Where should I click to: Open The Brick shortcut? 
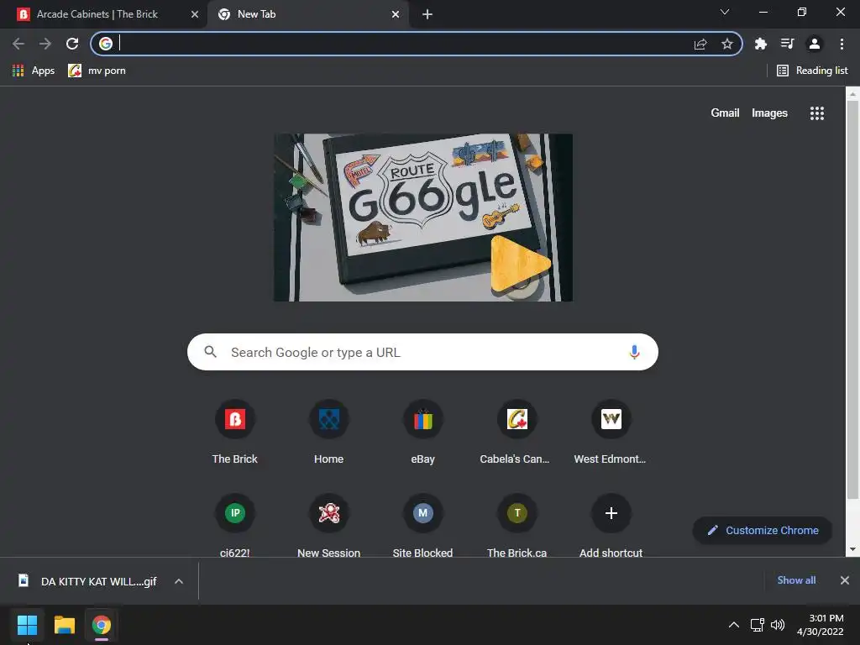tap(235, 433)
